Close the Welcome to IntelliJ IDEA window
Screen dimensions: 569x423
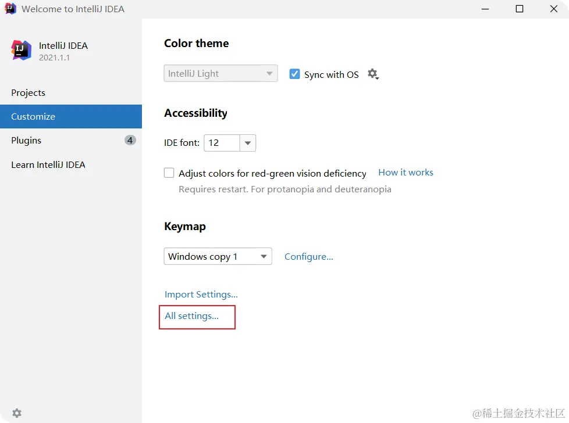[553, 9]
